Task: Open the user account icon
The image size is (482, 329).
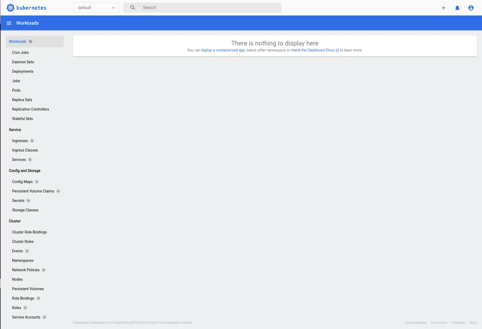Action: pos(471,8)
